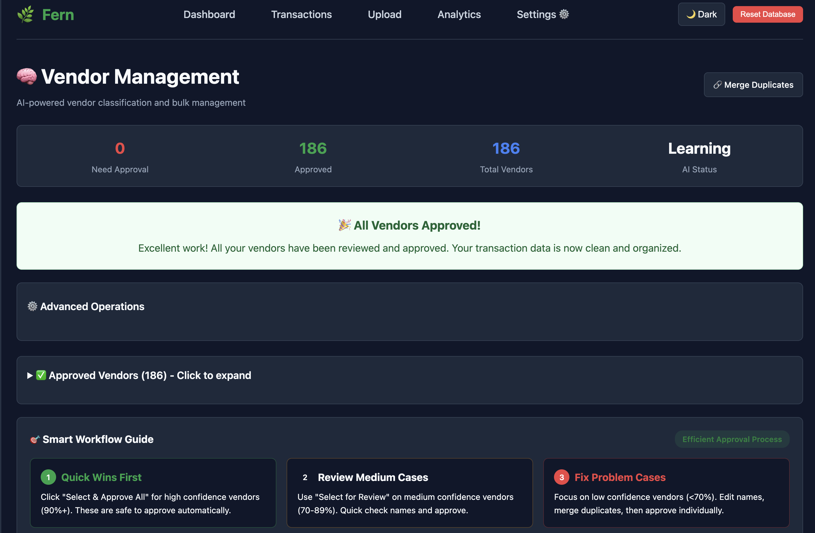Open Settings from the navigation bar
This screenshot has width=815, height=533.
(x=543, y=14)
